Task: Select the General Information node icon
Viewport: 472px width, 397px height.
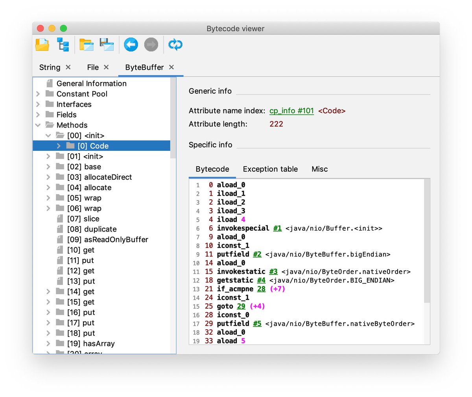Action: pyautogui.click(x=50, y=83)
